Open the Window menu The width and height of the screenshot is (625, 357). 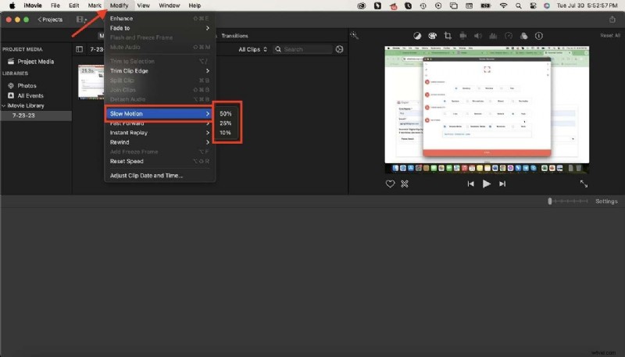click(170, 5)
